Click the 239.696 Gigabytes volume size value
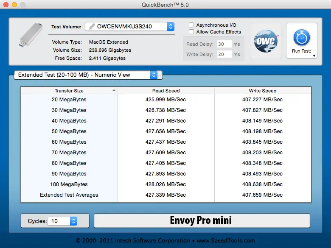This screenshot has width=331, height=248. click(x=110, y=50)
